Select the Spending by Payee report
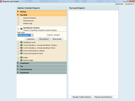Viewport: 135px width, 101px height. tap(29, 42)
